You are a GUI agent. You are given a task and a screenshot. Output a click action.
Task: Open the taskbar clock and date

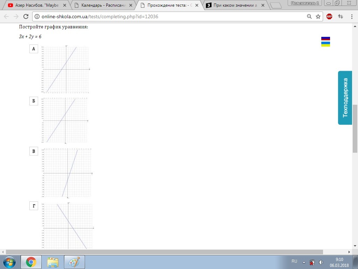click(339, 262)
